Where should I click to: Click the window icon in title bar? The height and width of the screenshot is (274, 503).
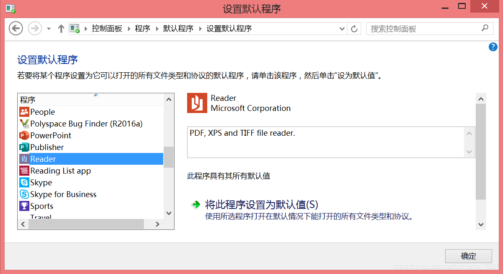[10, 8]
